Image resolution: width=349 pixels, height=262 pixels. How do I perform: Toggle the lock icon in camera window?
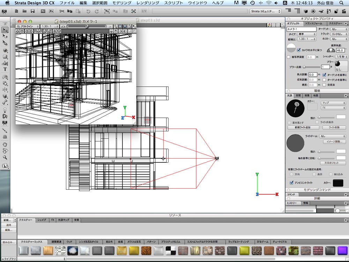(x=129, y=26)
